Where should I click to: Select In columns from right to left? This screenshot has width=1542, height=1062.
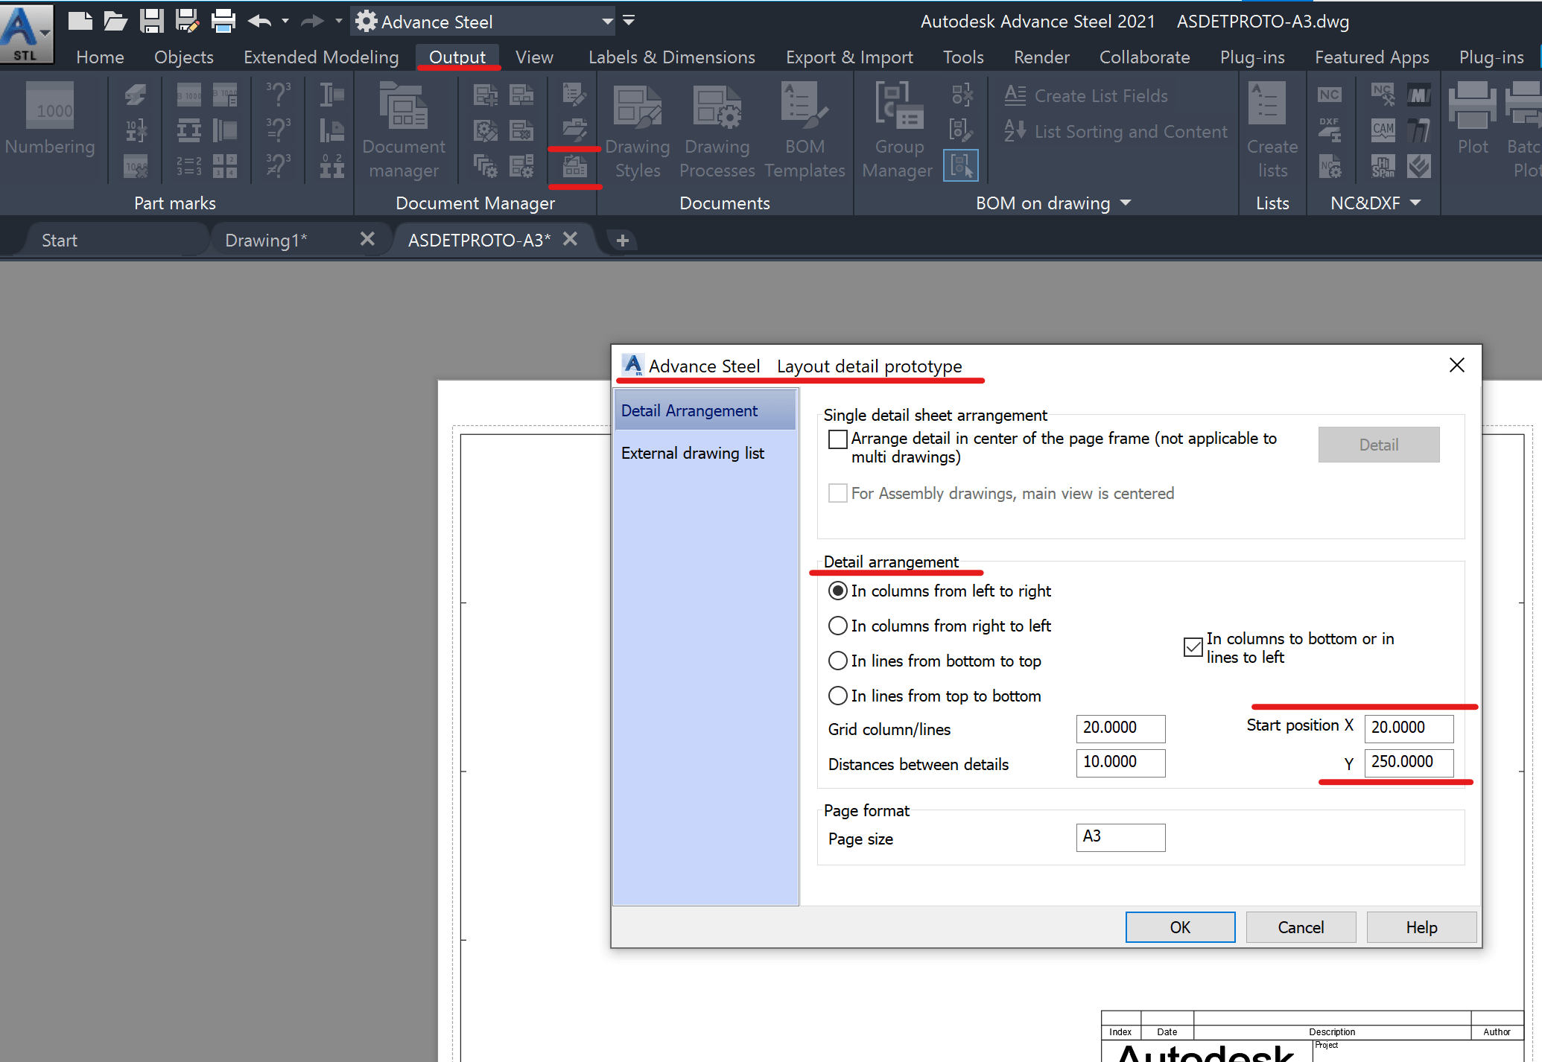[x=838, y=626]
